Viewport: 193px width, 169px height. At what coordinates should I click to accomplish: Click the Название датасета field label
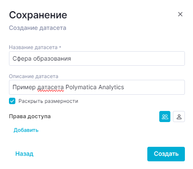point(35,47)
